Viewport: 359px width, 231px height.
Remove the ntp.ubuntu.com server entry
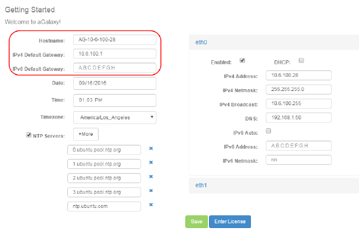[x=151, y=205]
